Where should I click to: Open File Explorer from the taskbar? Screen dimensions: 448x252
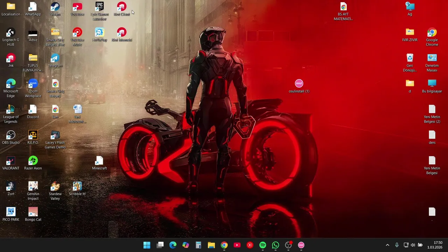211,245
